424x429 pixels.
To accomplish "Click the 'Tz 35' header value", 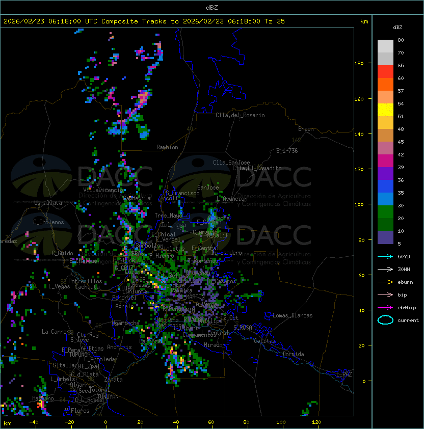I will click(275, 21).
